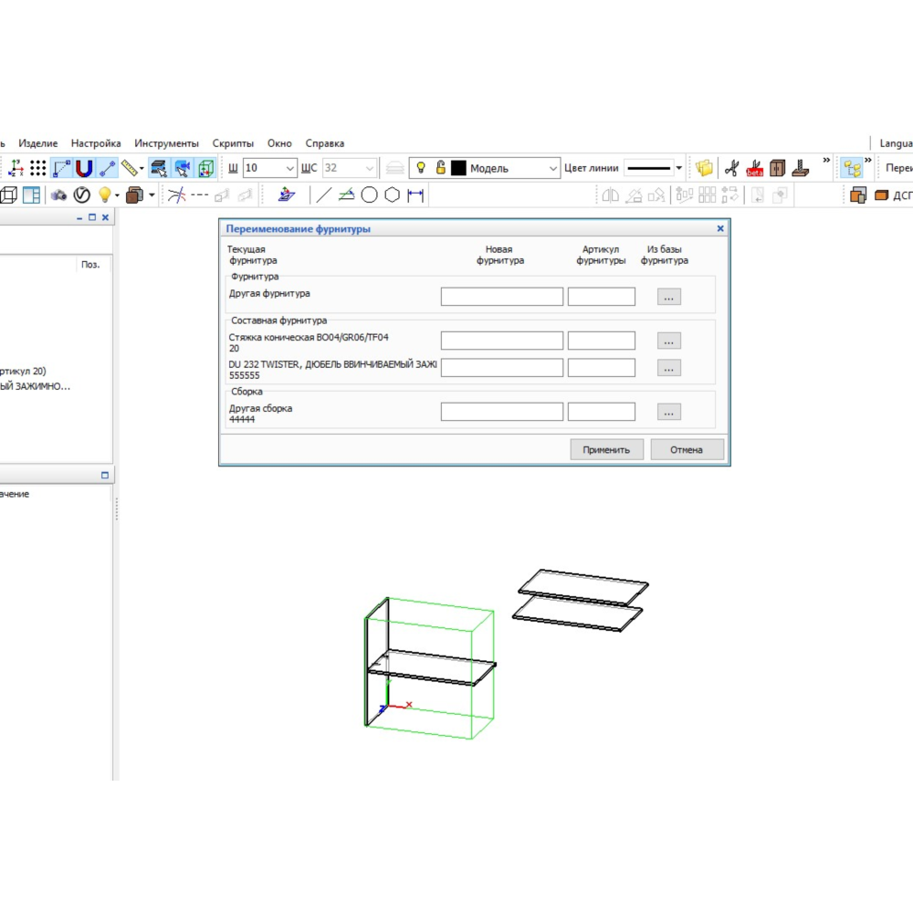Open the Модель layer dropdown
The height and width of the screenshot is (913, 913).
click(x=552, y=168)
